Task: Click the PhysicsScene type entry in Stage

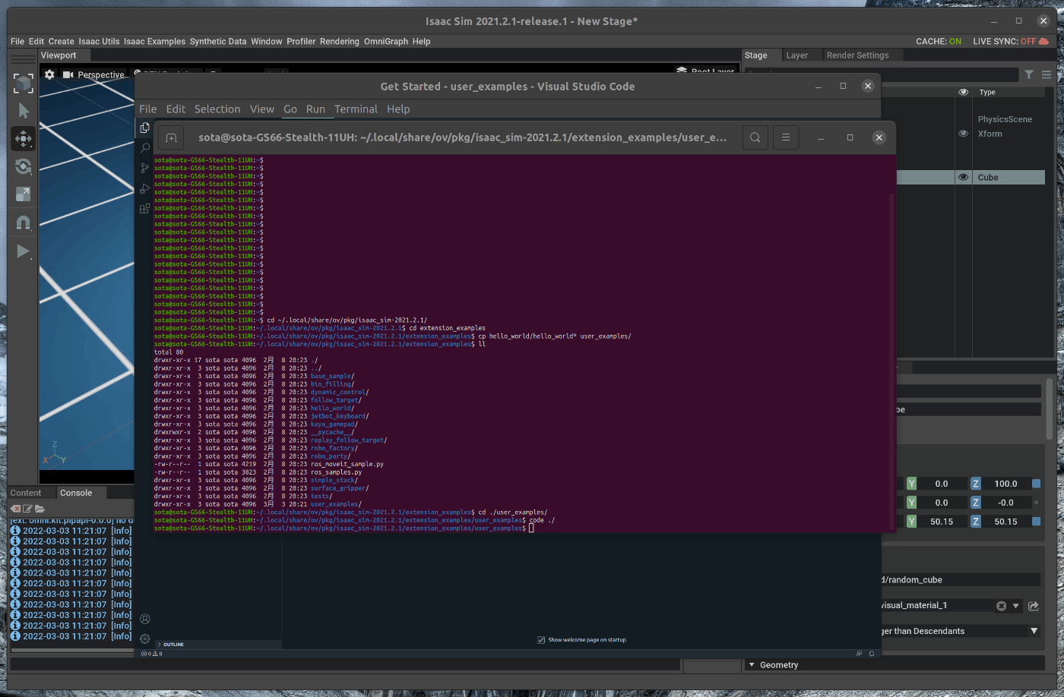Action: coord(1005,119)
